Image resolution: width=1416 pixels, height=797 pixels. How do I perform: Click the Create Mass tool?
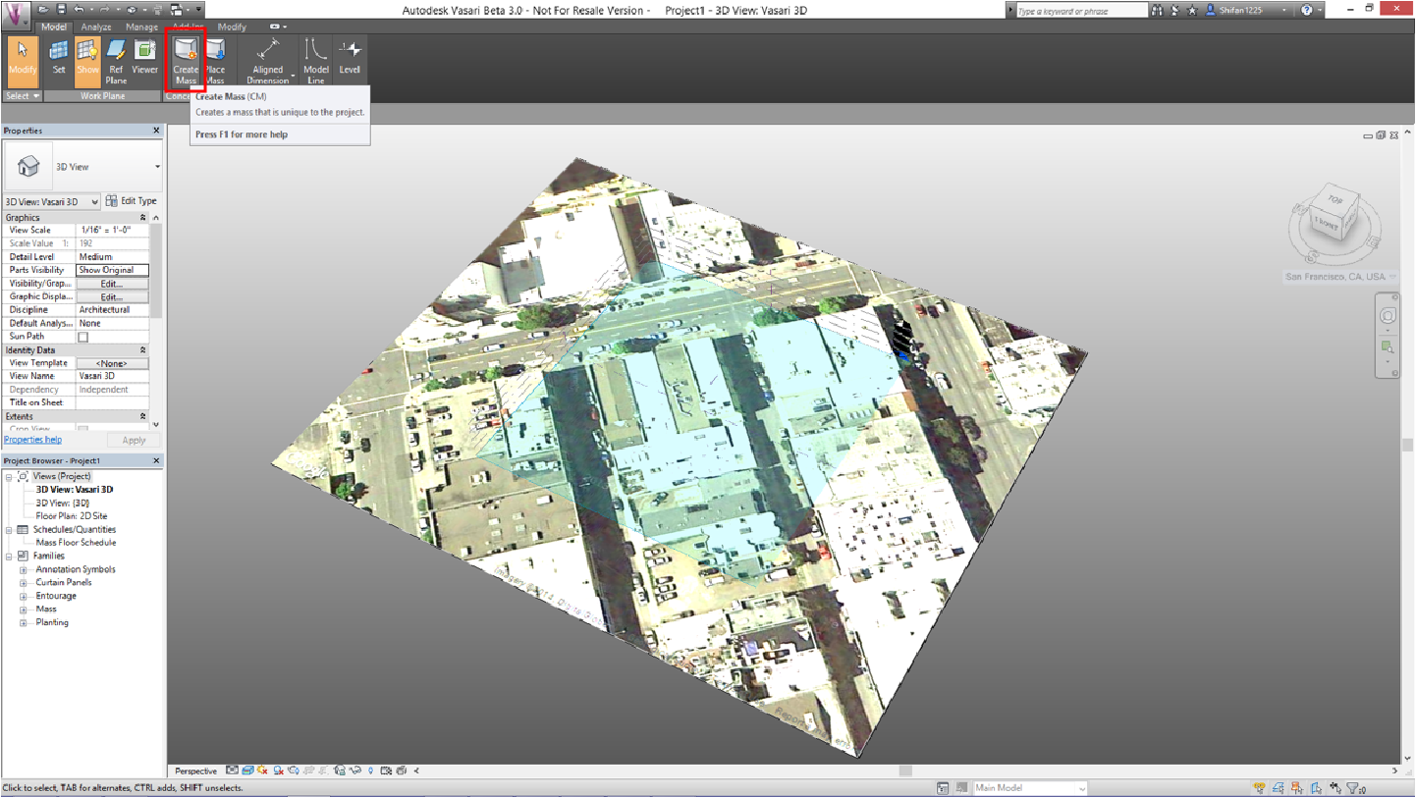pyautogui.click(x=186, y=61)
